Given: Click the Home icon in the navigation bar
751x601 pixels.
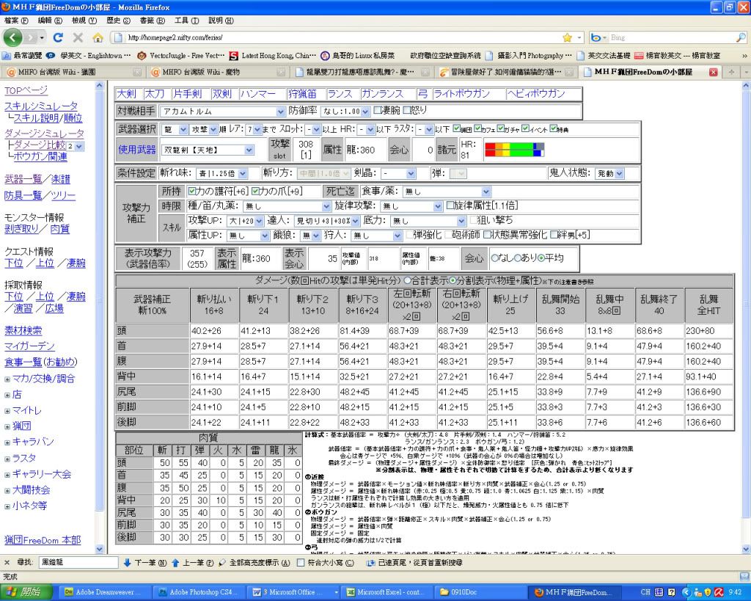Looking at the screenshot, I should point(98,37).
